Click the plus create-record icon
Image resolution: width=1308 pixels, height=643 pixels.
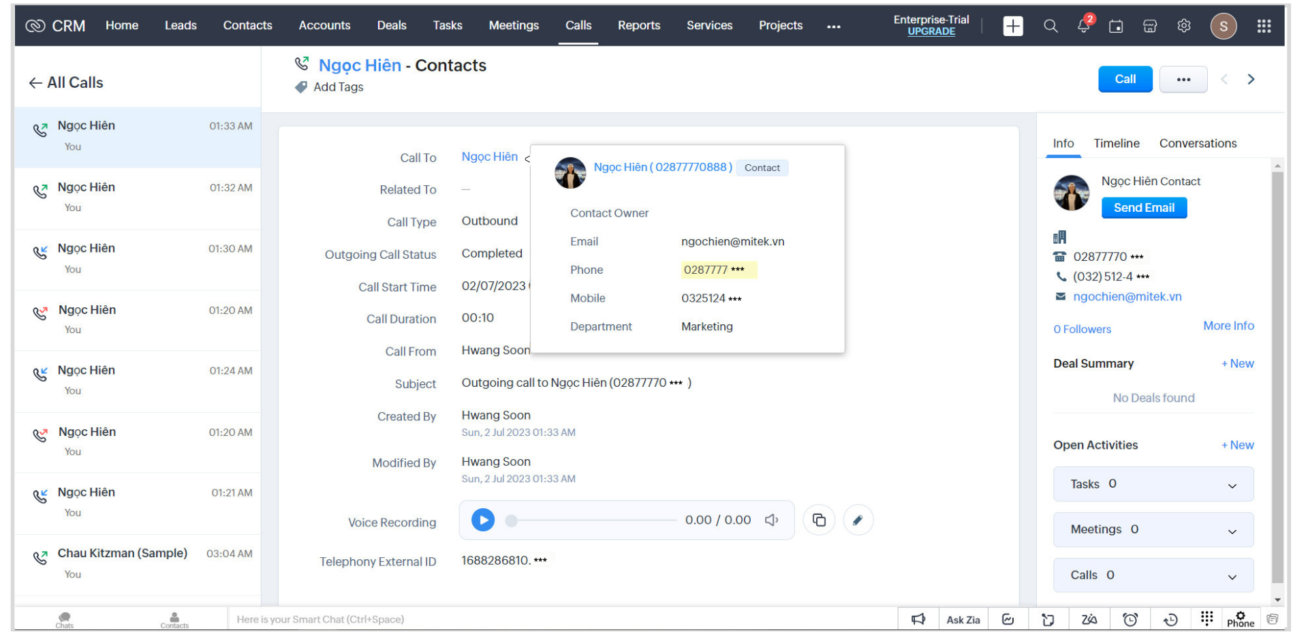[x=1013, y=26]
